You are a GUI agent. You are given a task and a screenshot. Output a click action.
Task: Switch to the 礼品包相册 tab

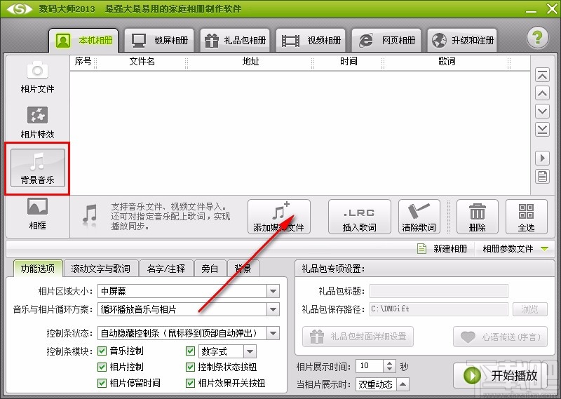pyautogui.click(x=235, y=41)
